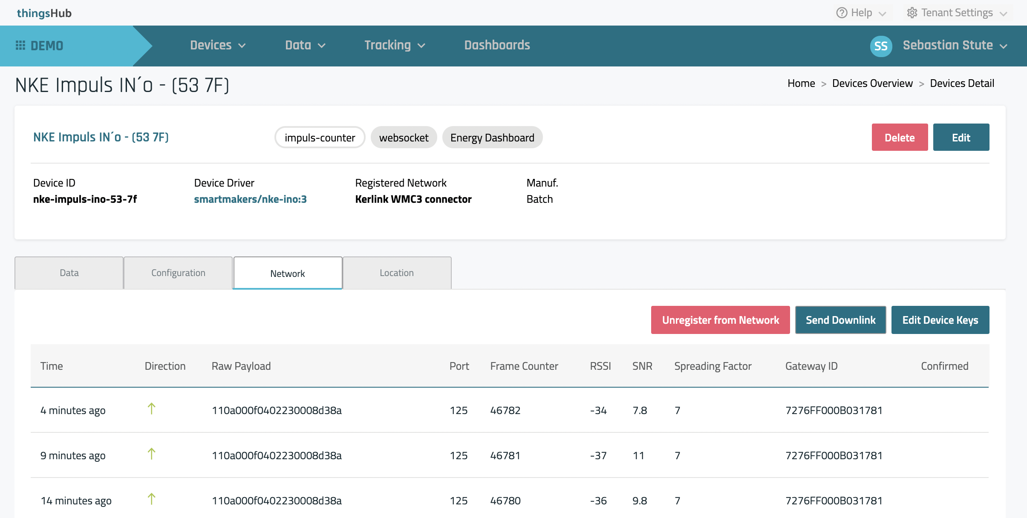Click uplink arrow in 9 minutes ago row

pyautogui.click(x=151, y=454)
